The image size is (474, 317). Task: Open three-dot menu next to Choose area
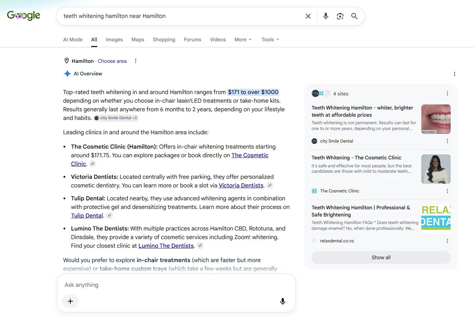[x=135, y=61]
